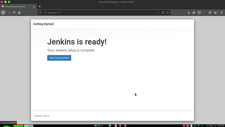This screenshot has height=127, width=225.
Task: Open tracking protection shield icon
Action: tap(40, 13)
